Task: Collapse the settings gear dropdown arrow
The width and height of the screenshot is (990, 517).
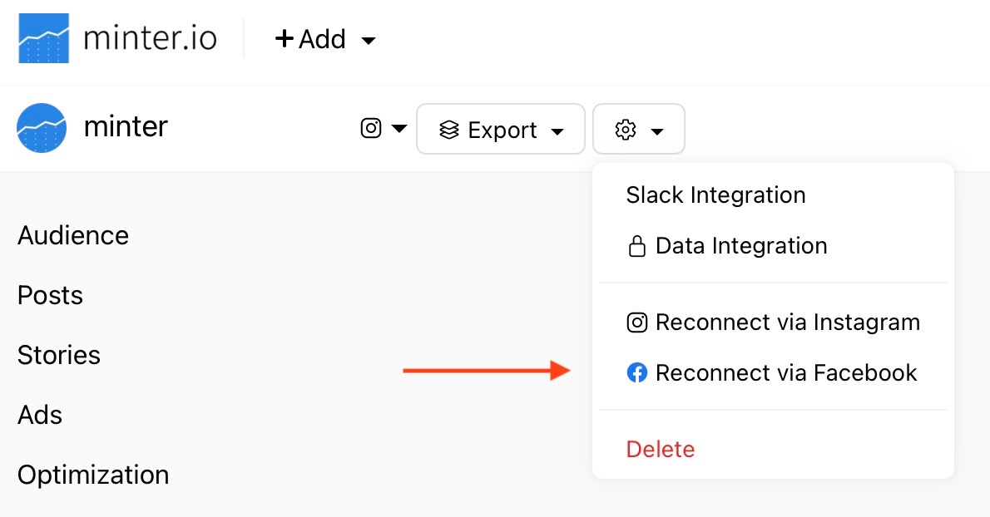Action: point(657,131)
